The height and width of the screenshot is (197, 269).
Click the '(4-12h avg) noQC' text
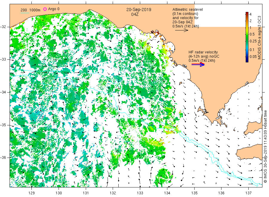click(x=204, y=56)
